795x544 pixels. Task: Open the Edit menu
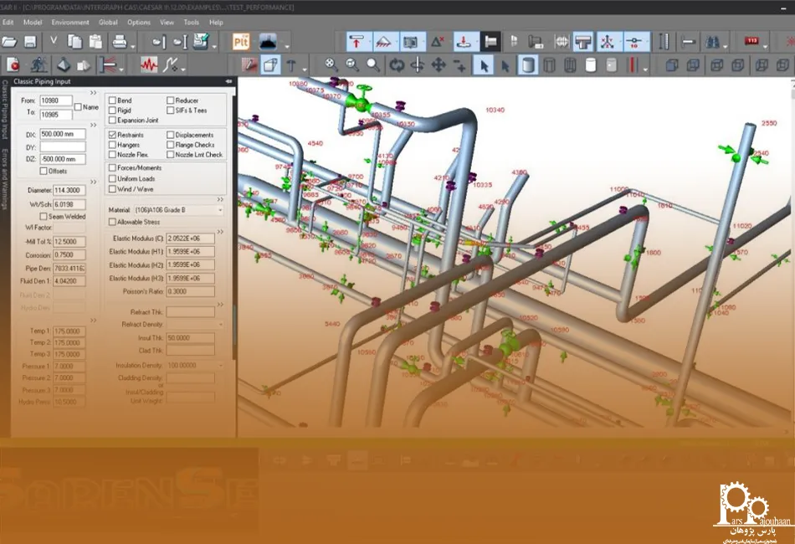[8, 23]
